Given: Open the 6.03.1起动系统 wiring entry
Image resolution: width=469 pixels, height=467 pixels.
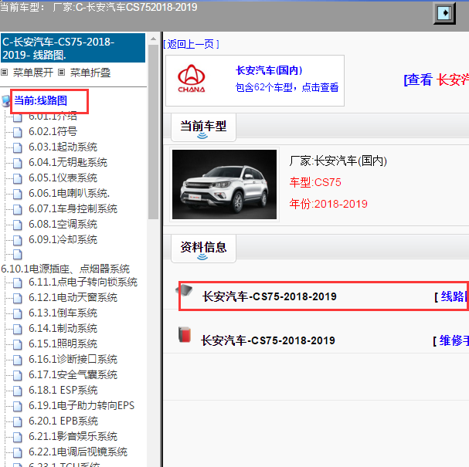Looking at the screenshot, I should [x=63, y=147].
